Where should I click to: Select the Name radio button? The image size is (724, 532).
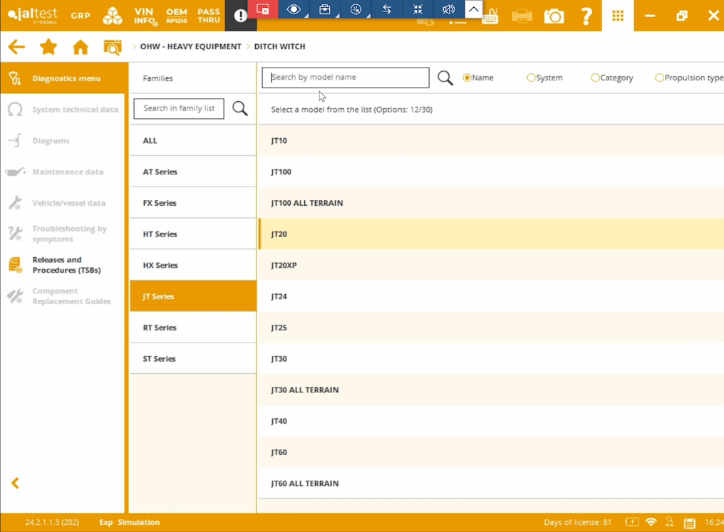pos(467,78)
